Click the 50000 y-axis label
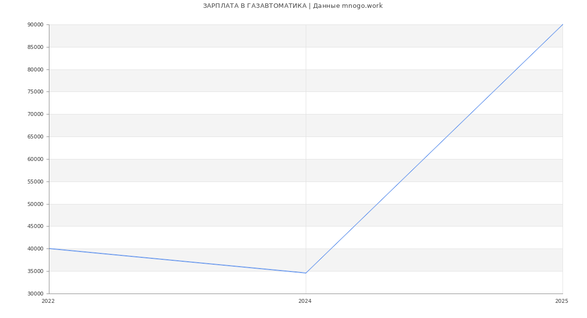This screenshot has width=587, height=318. pos(35,204)
